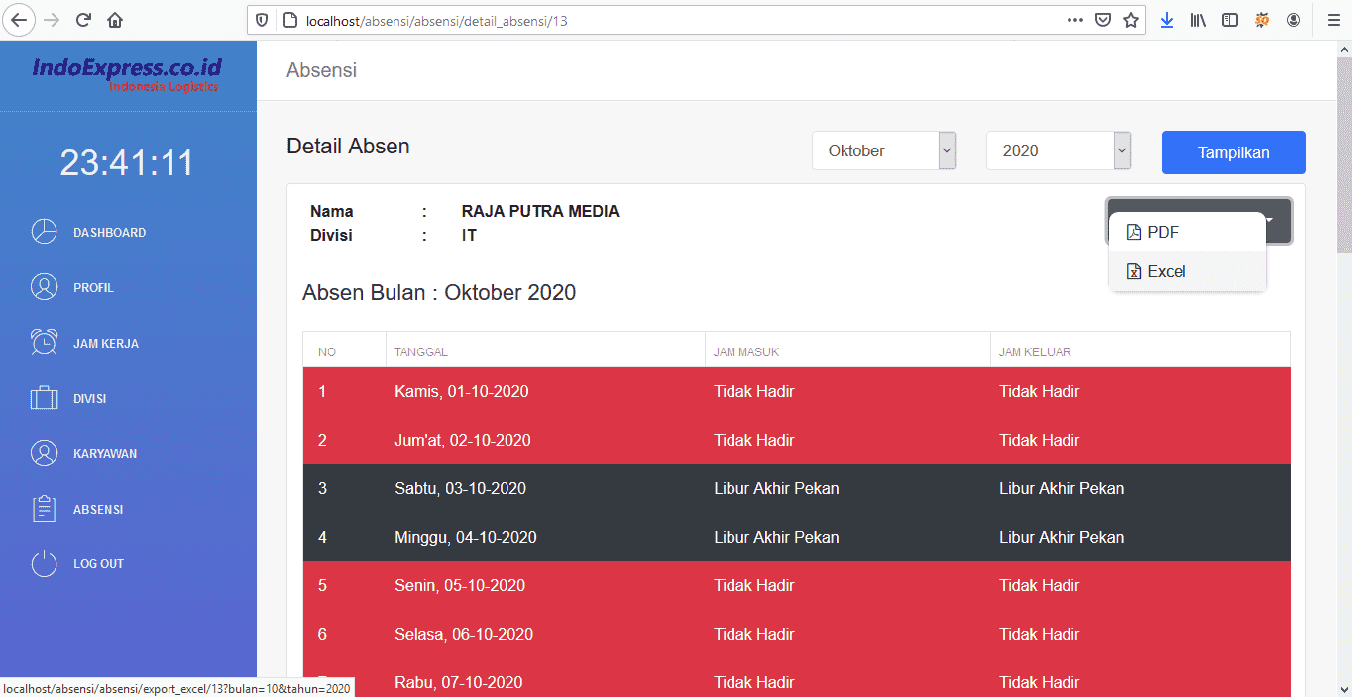Bookmark this page with star icon
Screen dimensions: 1352x697
click(x=1131, y=20)
